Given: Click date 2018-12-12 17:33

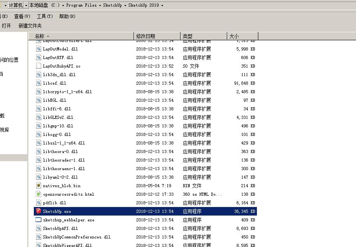Looking at the screenshot, I should [x=155, y=195].
